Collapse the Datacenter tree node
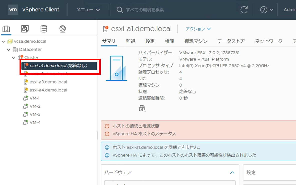296x185 pixels. (x=8, y=49)
